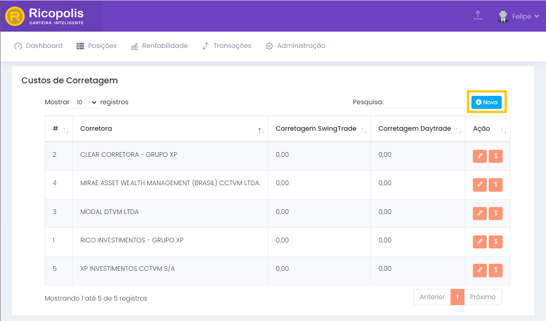This screenshot has height=321, width=546.
Task: Click dollar icon for CLEAR CORRETORA
Action: [x=496, y=156]
